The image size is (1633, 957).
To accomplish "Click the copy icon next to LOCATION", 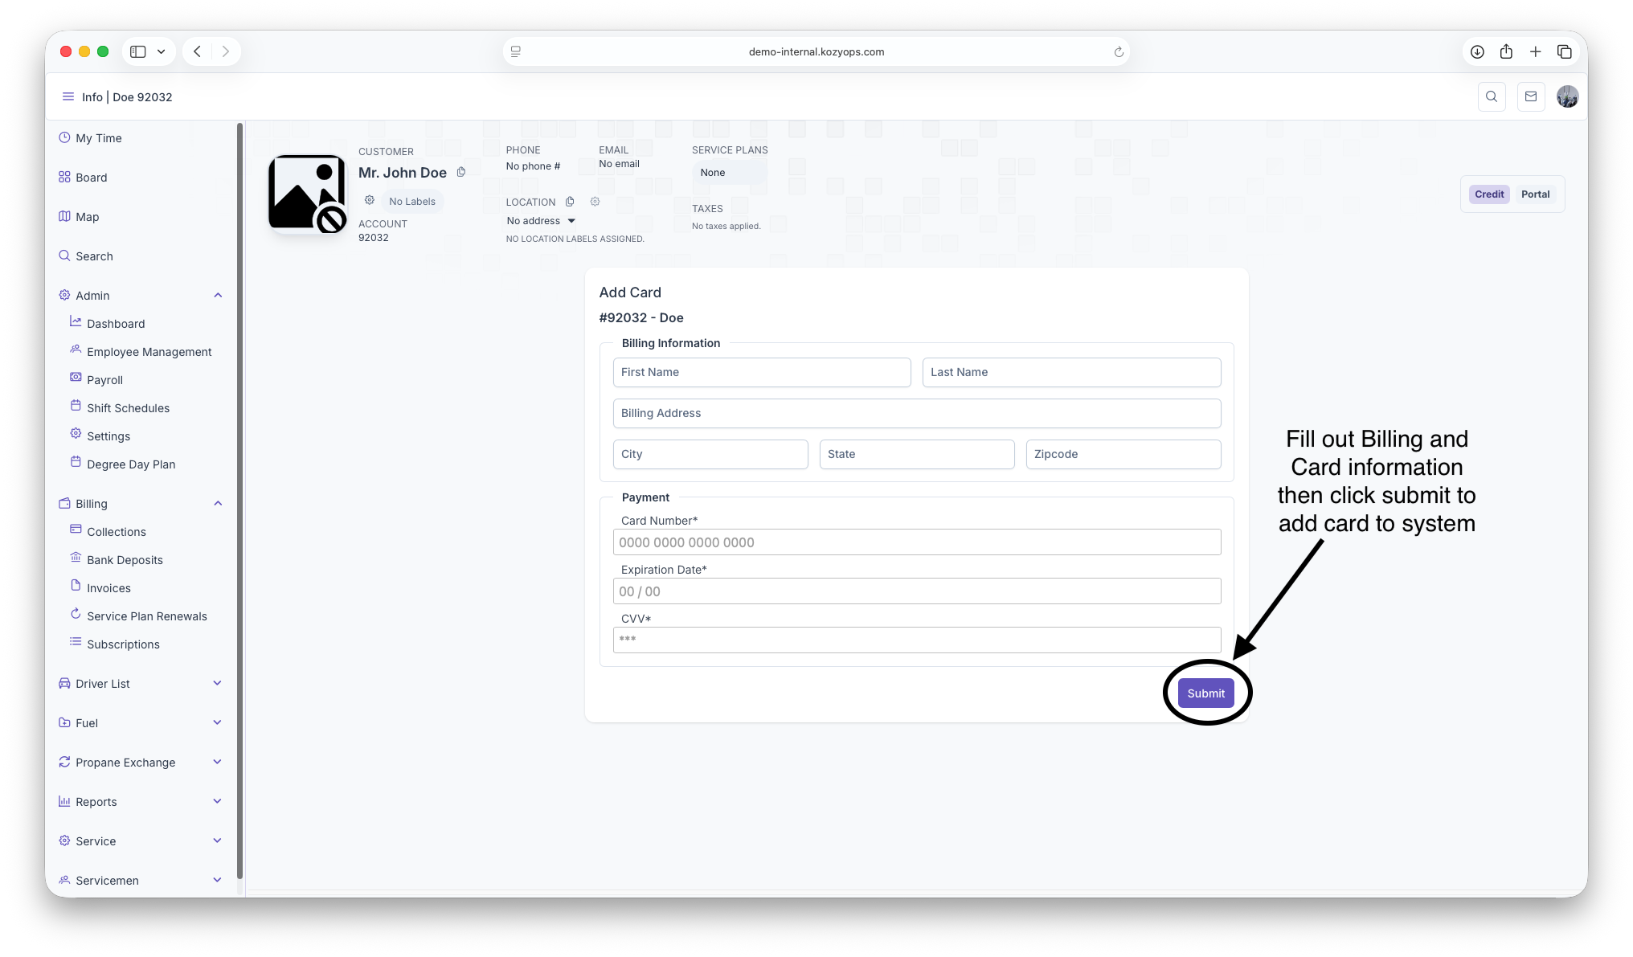I will click(570, 202).
